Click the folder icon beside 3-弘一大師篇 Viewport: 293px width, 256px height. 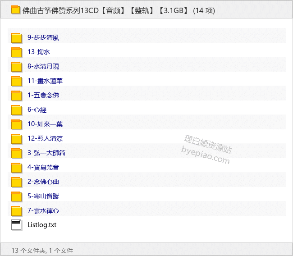click(16, 153)
